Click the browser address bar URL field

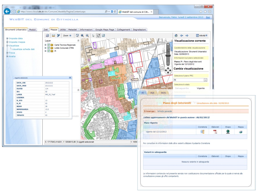pos(60,12)
